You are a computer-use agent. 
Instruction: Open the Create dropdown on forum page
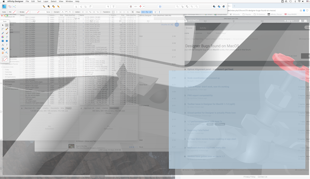coord(289,21)
